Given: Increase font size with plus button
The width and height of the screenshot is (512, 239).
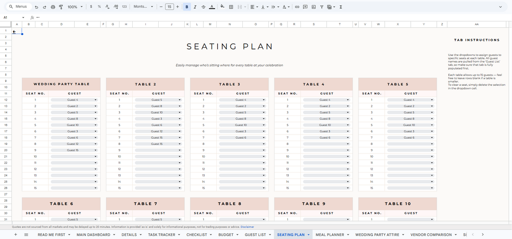Looking at the screenshot, I should pyautogui.click(x=177, y=7).
